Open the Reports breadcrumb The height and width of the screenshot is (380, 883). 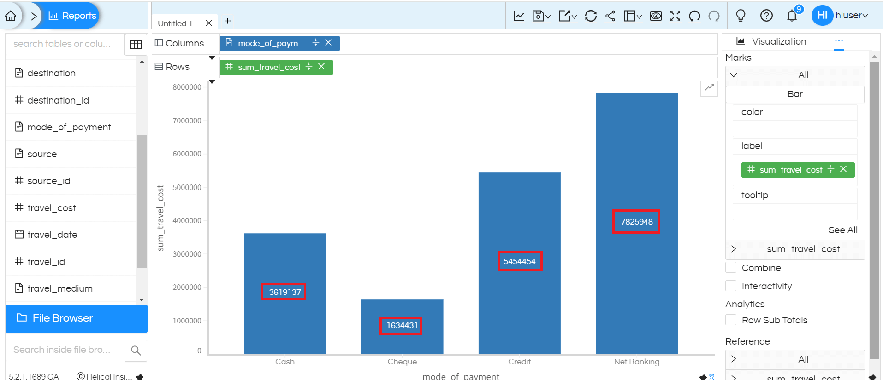point(72,16)
